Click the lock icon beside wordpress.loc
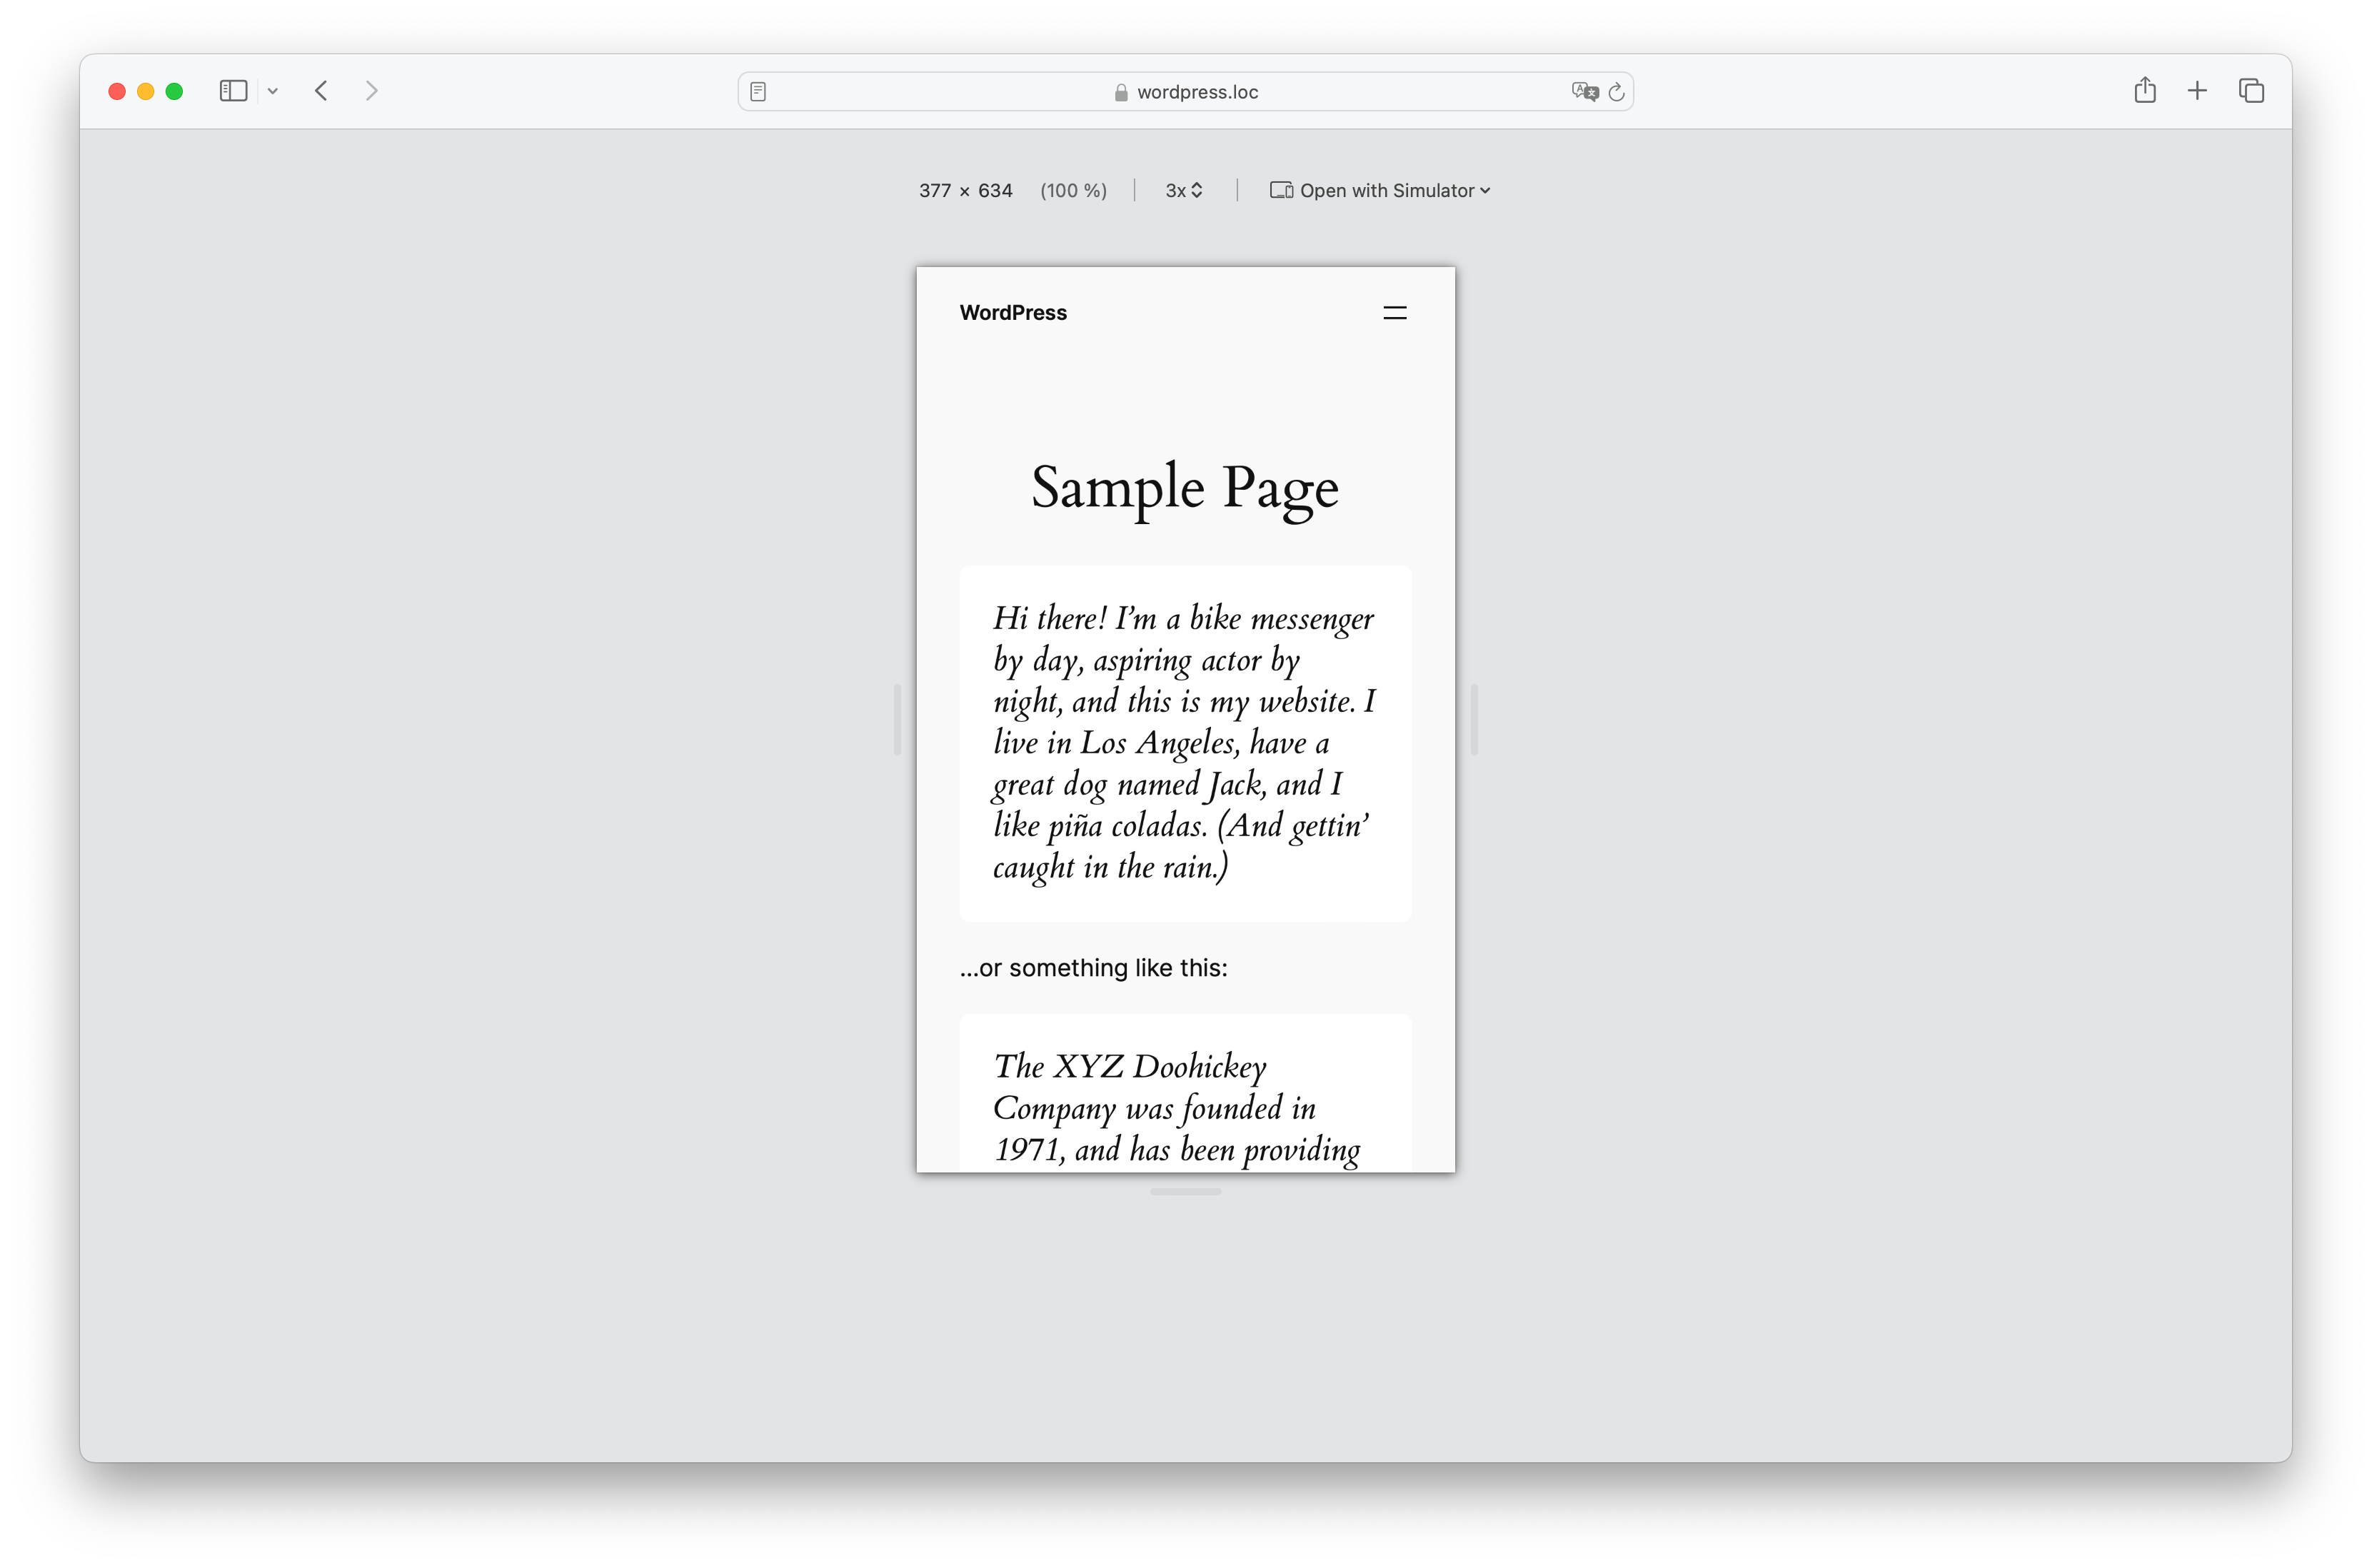Viewport: 2372px width, 1568px height. coord(1121,92)
